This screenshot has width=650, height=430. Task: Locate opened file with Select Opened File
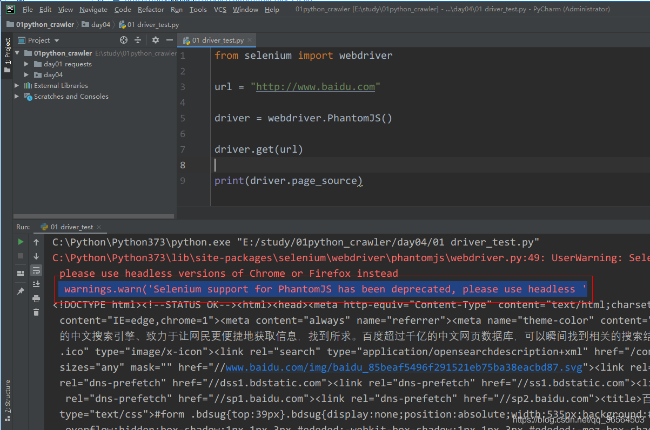pos(123,40)
